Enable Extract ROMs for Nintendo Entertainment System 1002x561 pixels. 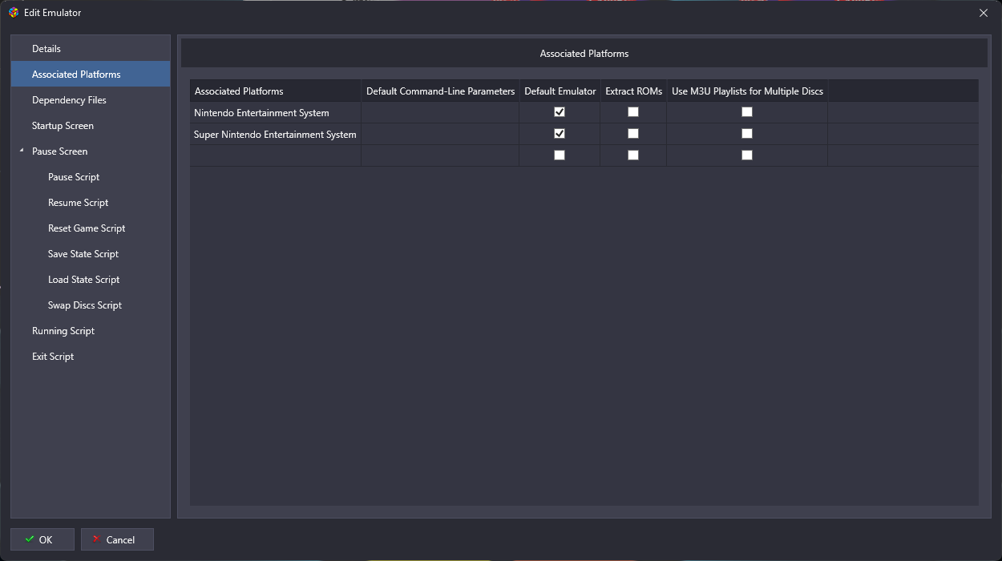633,112
